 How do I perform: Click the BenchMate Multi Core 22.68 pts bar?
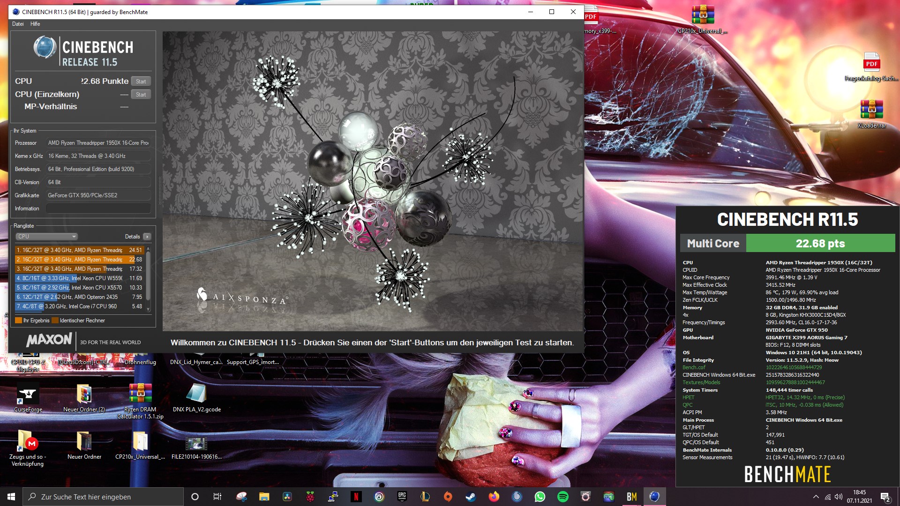point(787,244)
